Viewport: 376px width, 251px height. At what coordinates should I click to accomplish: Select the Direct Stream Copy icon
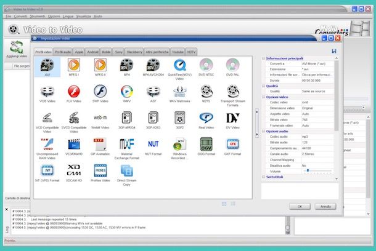click(x=126, y=172)
